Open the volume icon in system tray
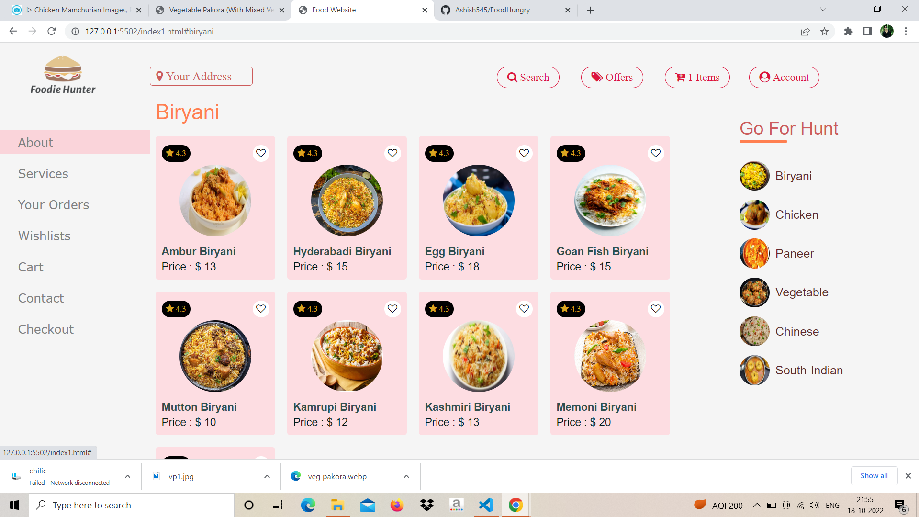This screenshot has height=517, width=919. pos(814,505)
